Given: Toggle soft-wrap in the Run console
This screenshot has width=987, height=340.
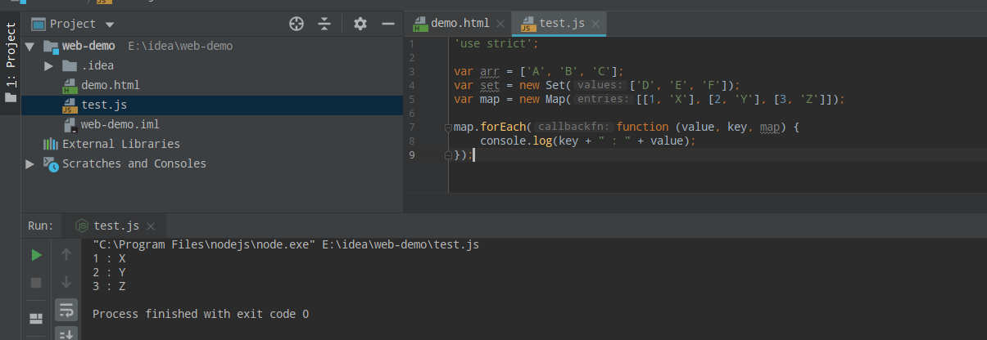Looking at the screenshot, I should point(66,309).
